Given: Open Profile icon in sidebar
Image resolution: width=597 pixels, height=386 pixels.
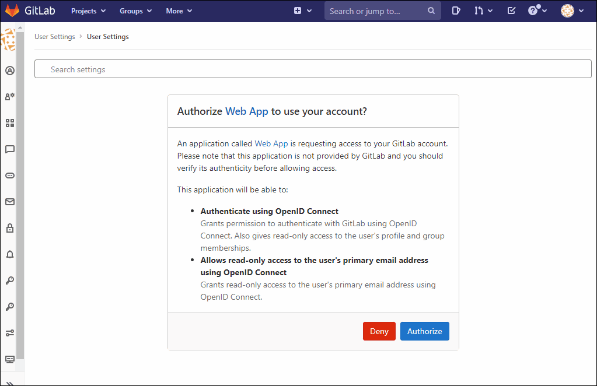Looking at the screenshot, I should click(x=10, y=71).
